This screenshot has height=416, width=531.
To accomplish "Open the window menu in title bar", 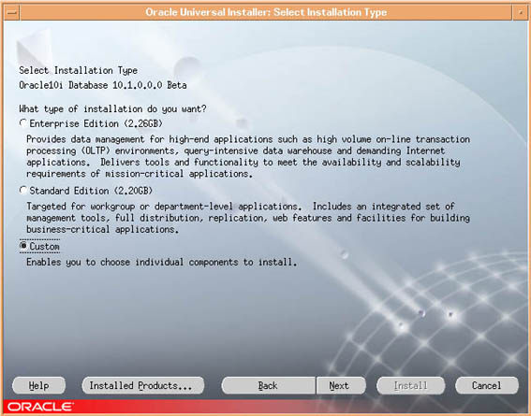I will pos(12,12).
